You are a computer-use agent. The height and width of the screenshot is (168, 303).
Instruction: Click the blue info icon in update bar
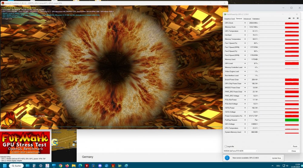(x=227, y=158)
